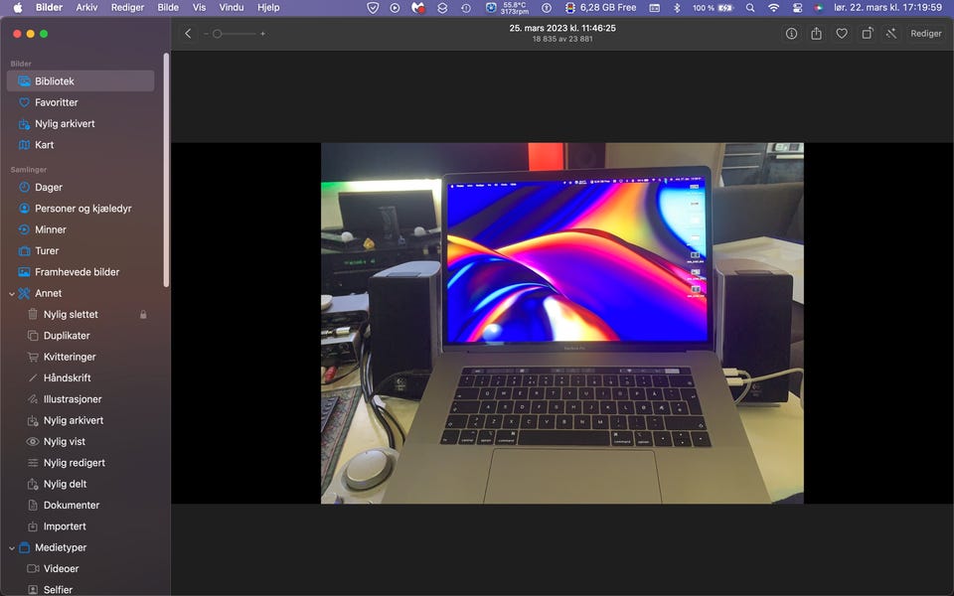Collapse the Medietyper section

(12, 547)
